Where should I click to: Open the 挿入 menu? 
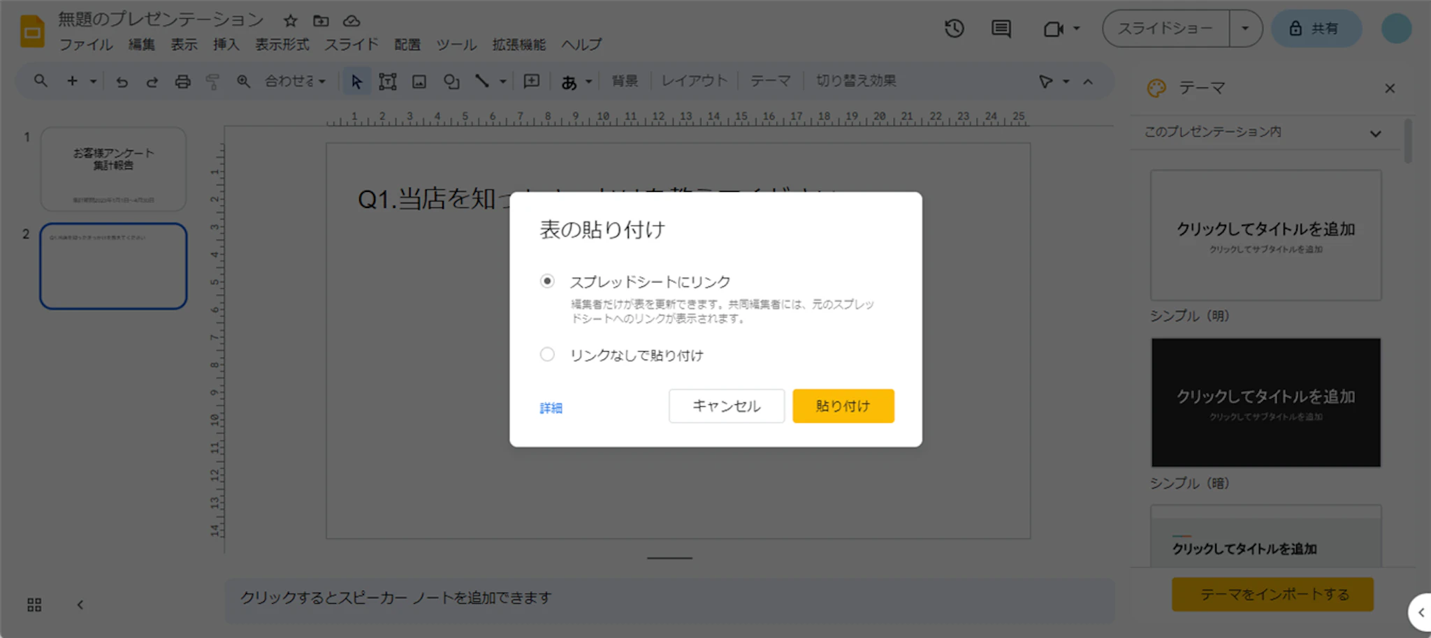[226, 45]
